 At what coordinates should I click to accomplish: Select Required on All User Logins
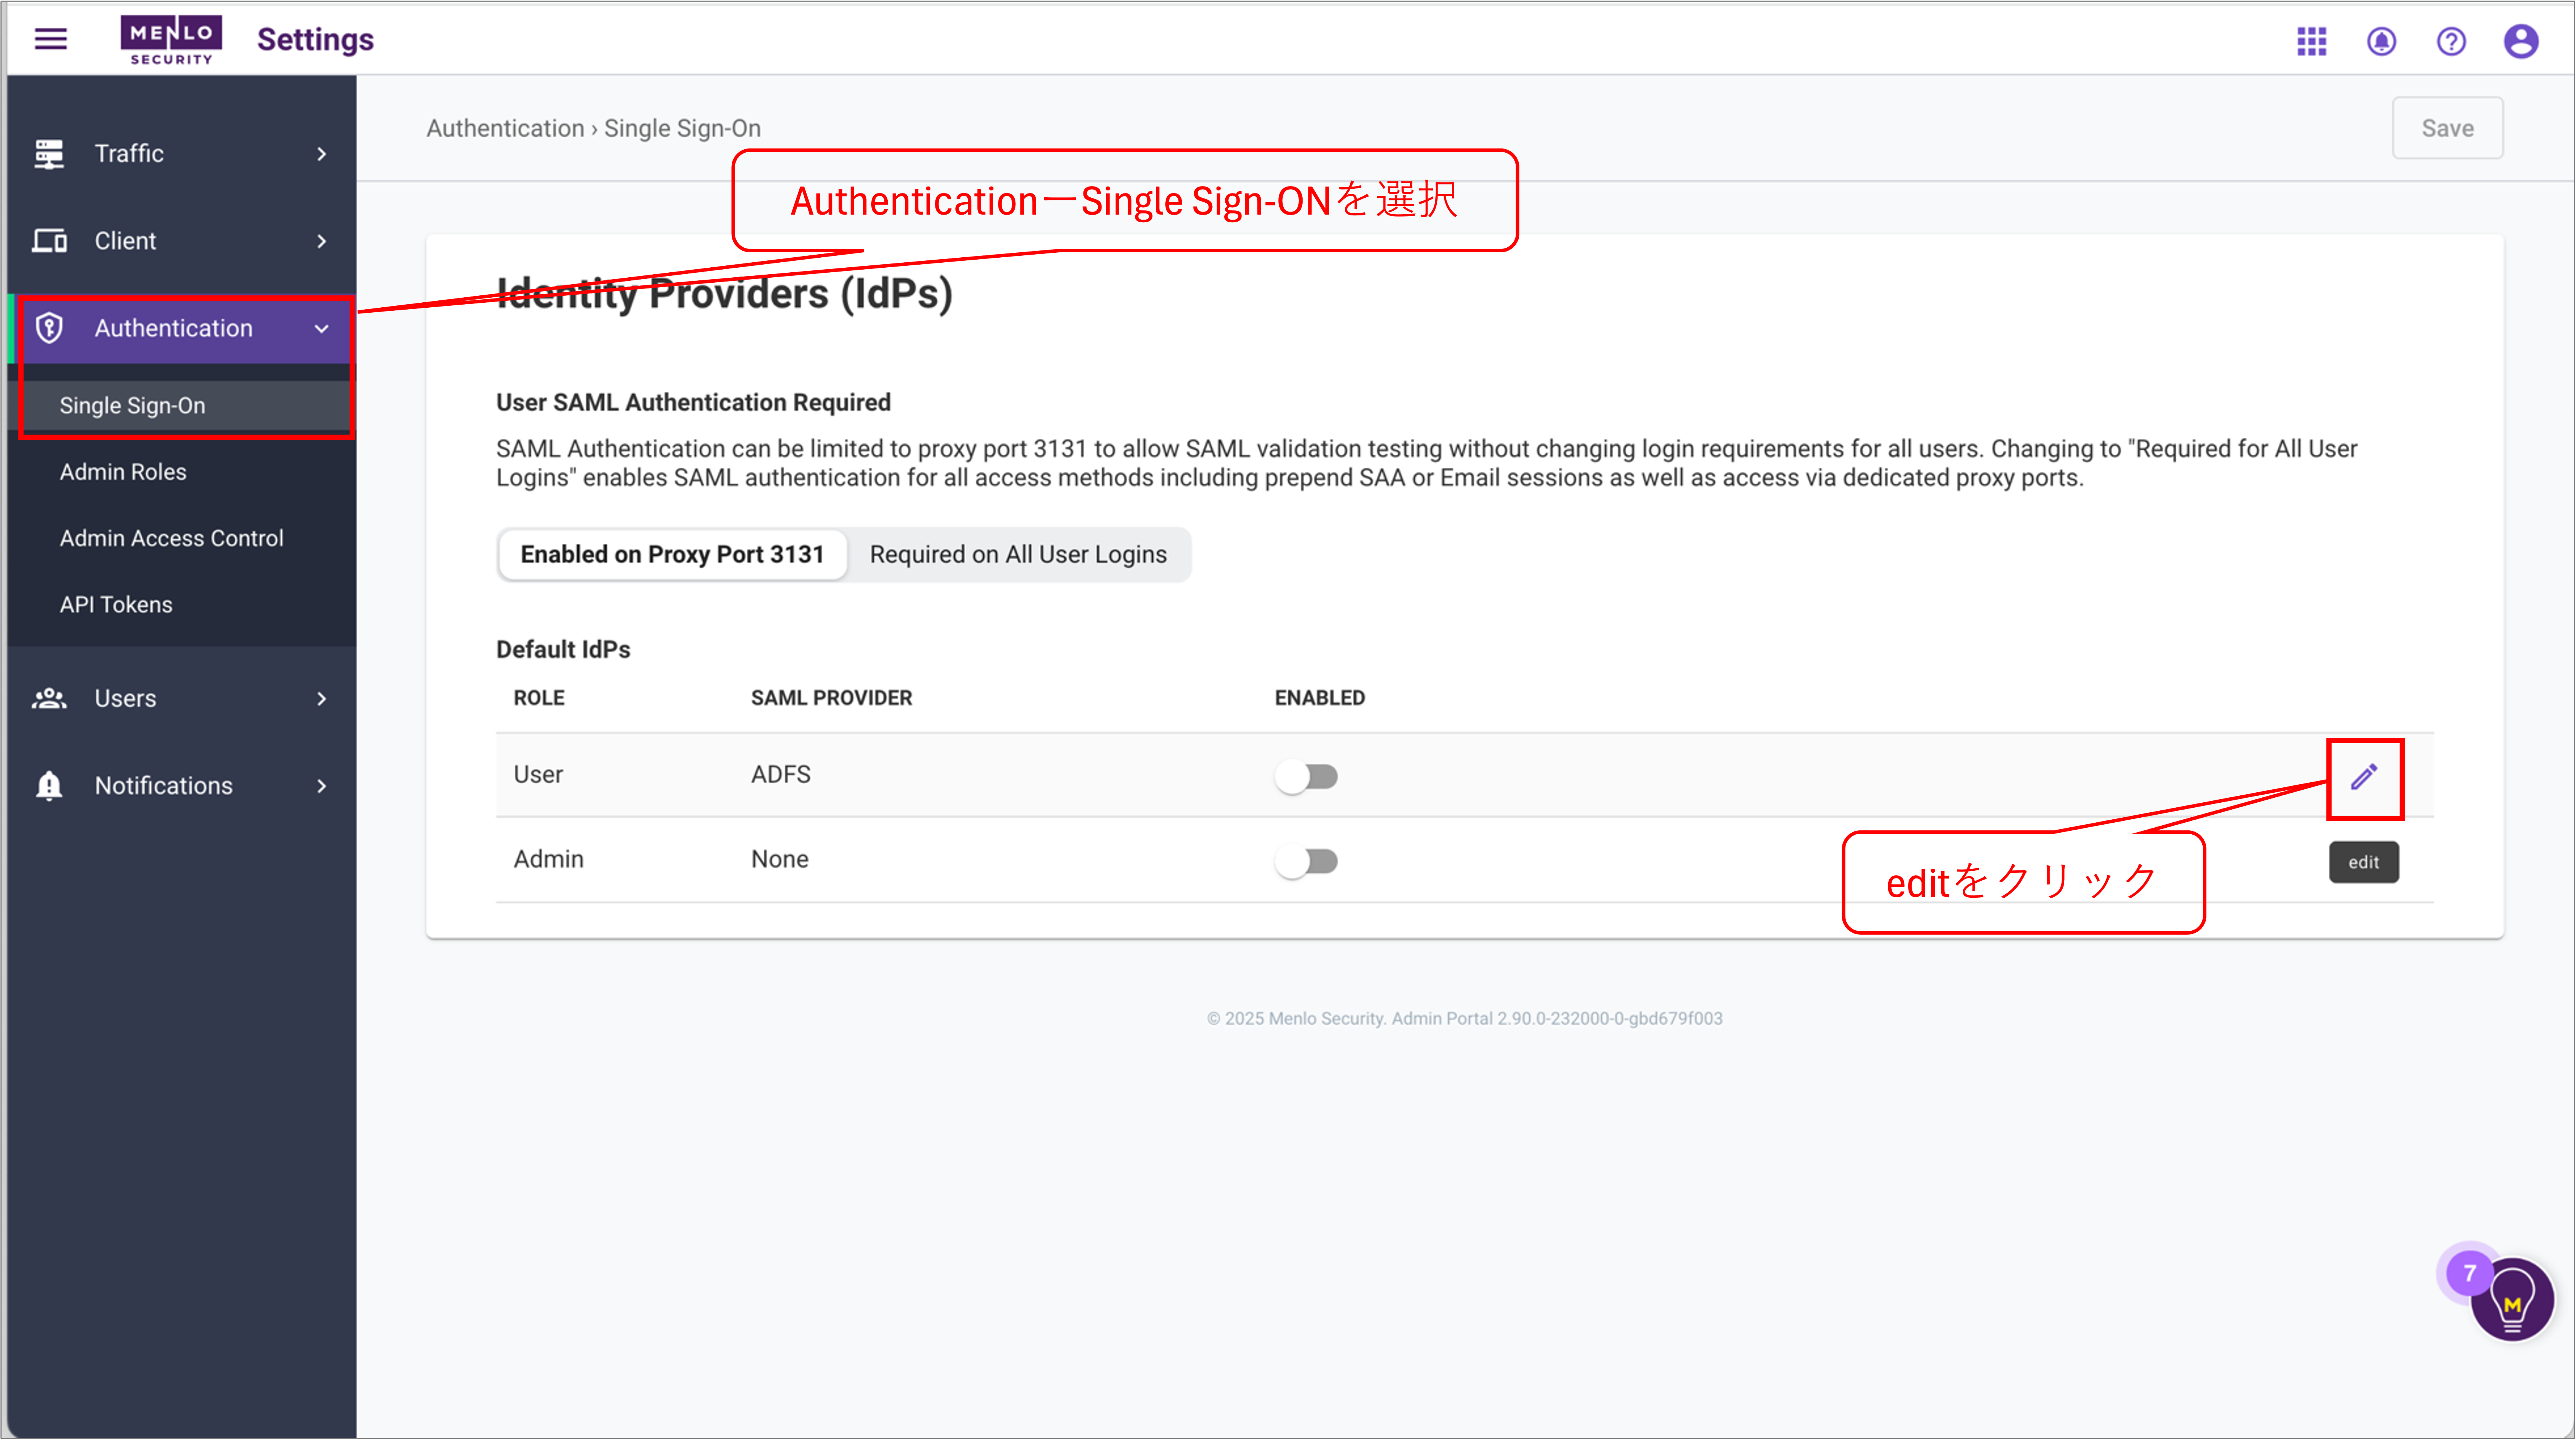[1018, 554]
